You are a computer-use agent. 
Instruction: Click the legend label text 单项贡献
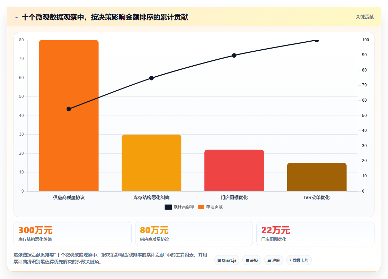214,207
